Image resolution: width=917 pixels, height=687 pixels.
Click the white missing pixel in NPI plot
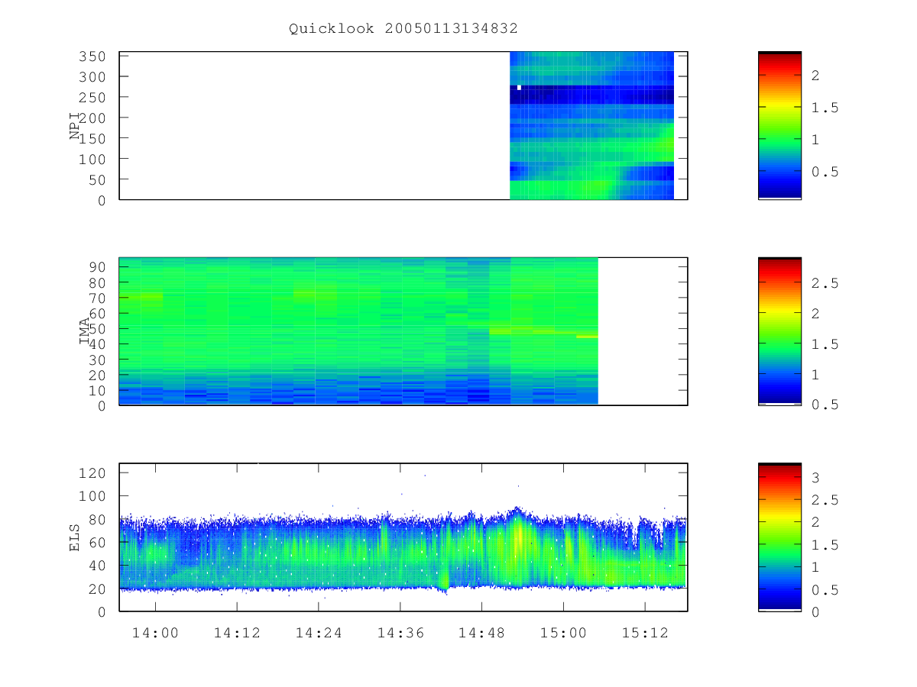point(519,88)
